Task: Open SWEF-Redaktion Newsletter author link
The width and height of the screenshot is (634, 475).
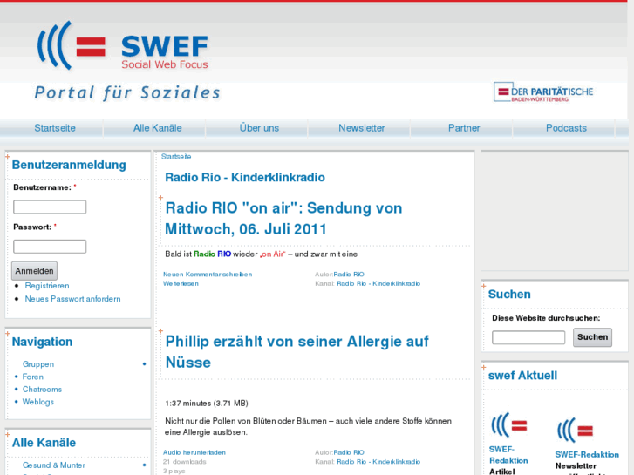Action: (x=587, y=455)
